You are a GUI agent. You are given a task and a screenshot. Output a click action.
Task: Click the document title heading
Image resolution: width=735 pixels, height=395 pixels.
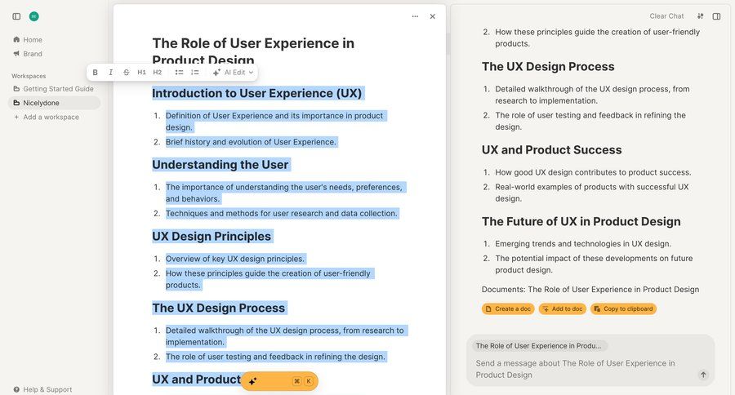click(x=253, y=51)
